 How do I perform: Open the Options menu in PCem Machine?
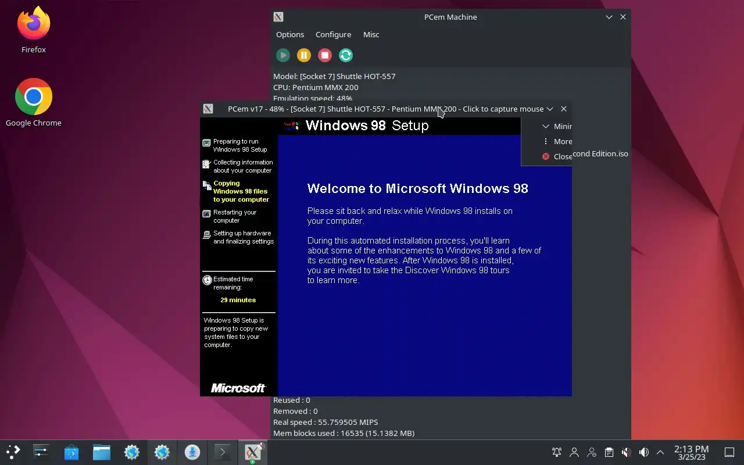(x=290, y=34)
